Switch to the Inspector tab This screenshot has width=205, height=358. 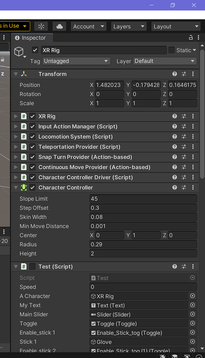click(32, 37)
